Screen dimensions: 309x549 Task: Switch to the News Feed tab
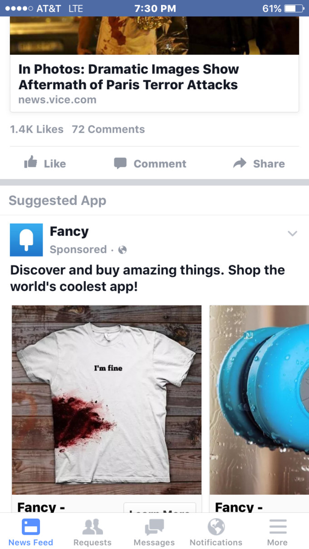click(31, 532)
